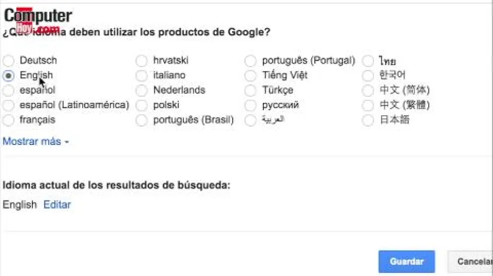
Task: Choose Türkçe language option
Action: (x=251, y=90)
